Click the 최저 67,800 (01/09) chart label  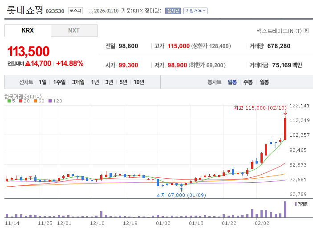click(x=181, y=195)
